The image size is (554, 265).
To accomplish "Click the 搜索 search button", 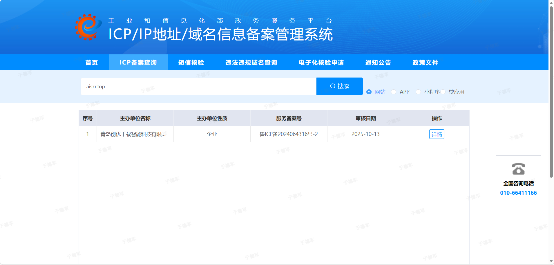I will click(x=340, y=86).
